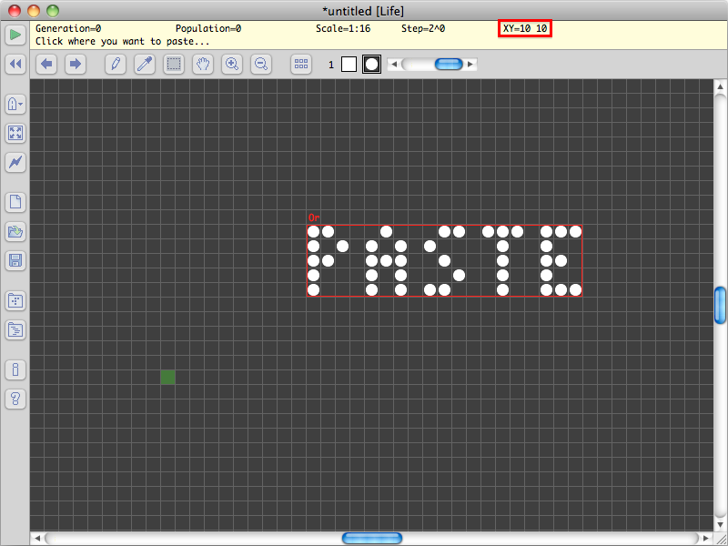Show the script folder panel icon
The height and width of the screenshot is (546, 728).
[15, 330]
